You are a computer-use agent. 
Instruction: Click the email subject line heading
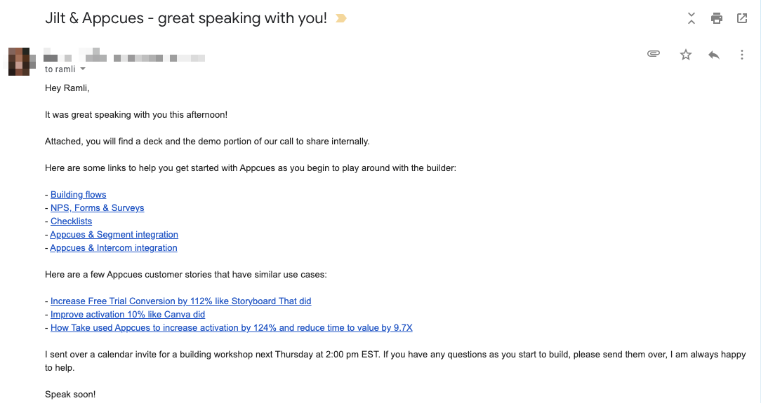coord(186,19)
